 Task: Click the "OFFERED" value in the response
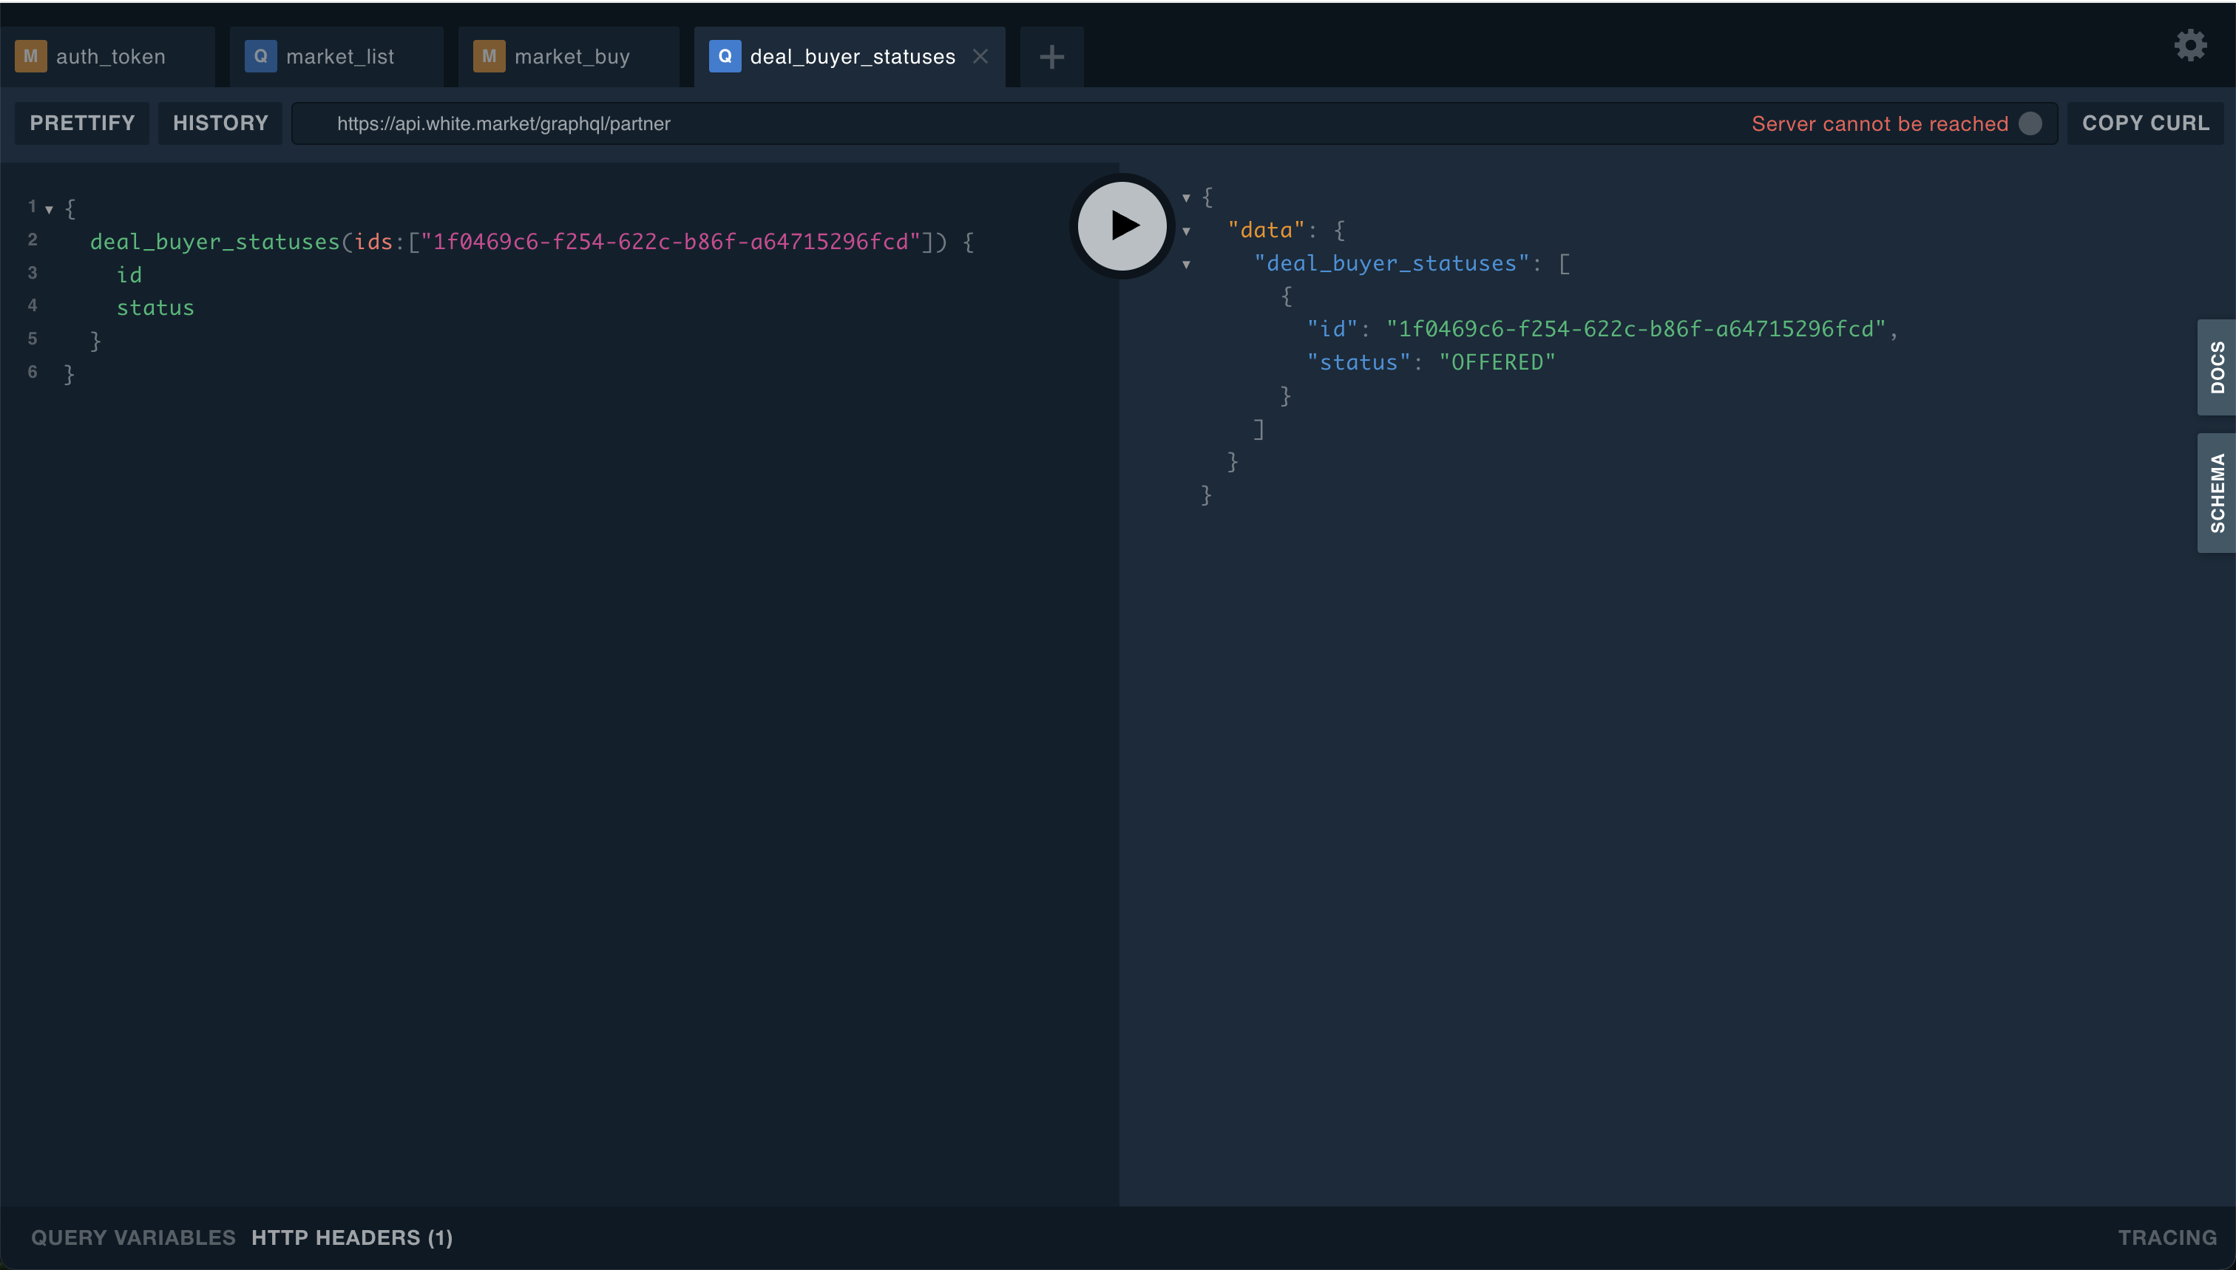coord(1497,362)
